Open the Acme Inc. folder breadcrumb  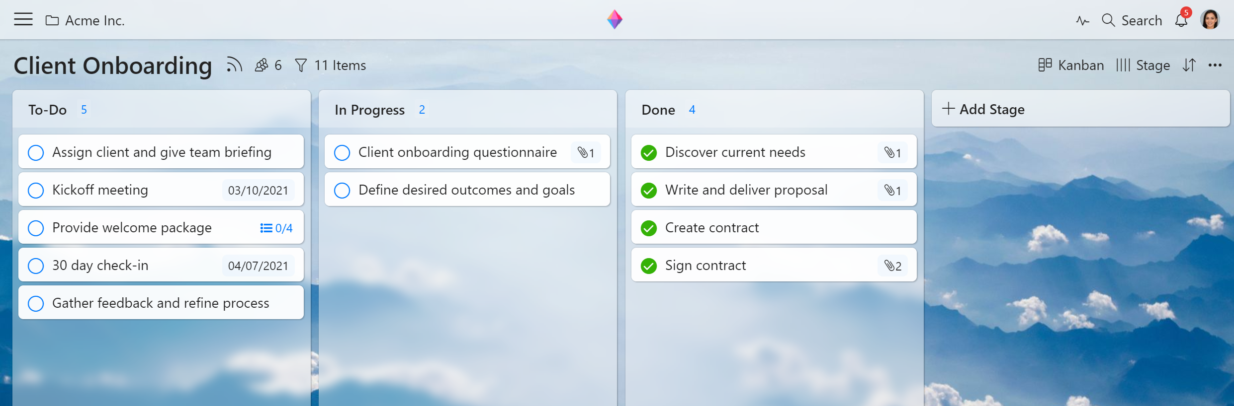click(85, 20)
